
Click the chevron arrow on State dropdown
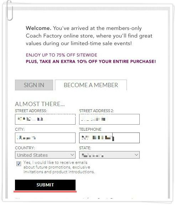pos(136,155)
